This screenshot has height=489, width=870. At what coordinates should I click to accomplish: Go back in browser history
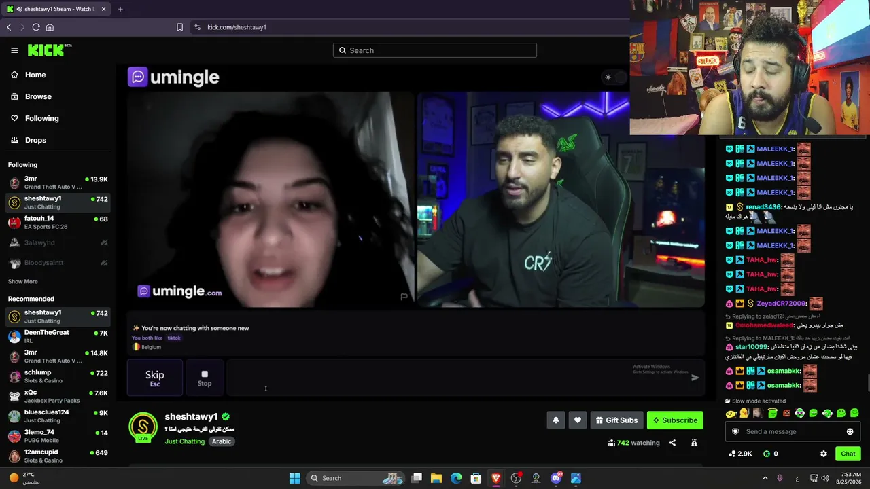[9, 27]
